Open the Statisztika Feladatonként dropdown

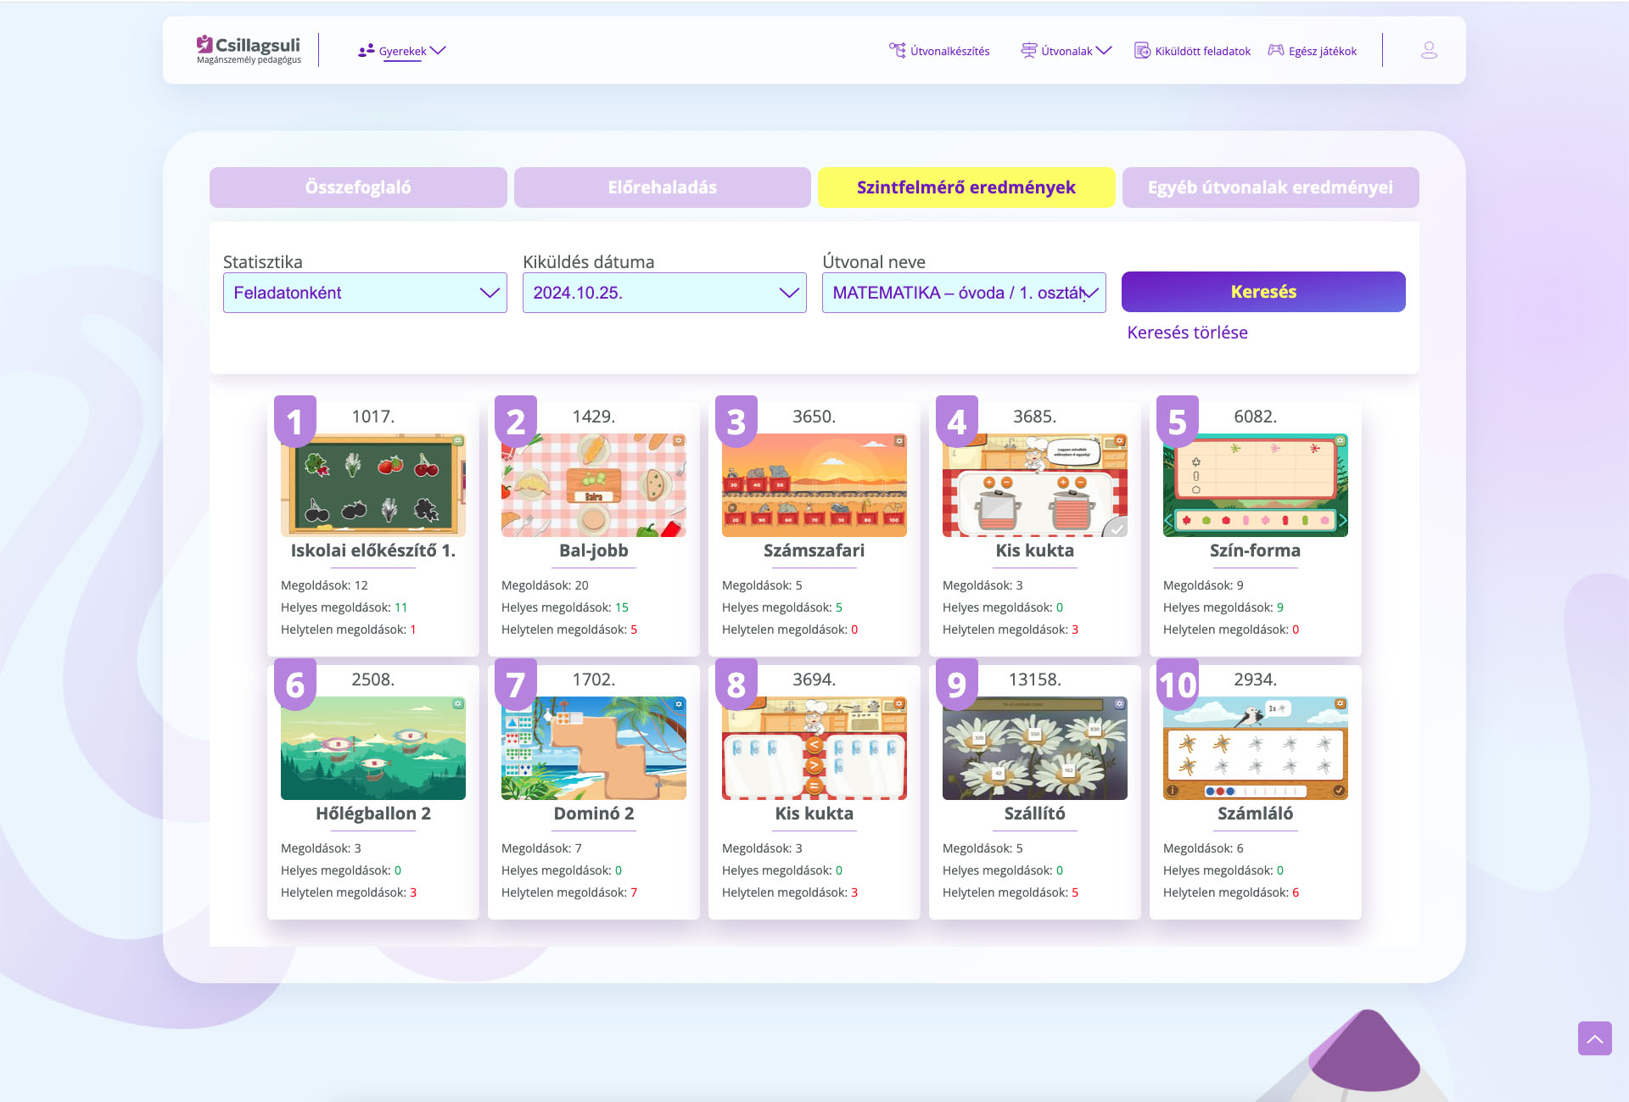[365, 293]
